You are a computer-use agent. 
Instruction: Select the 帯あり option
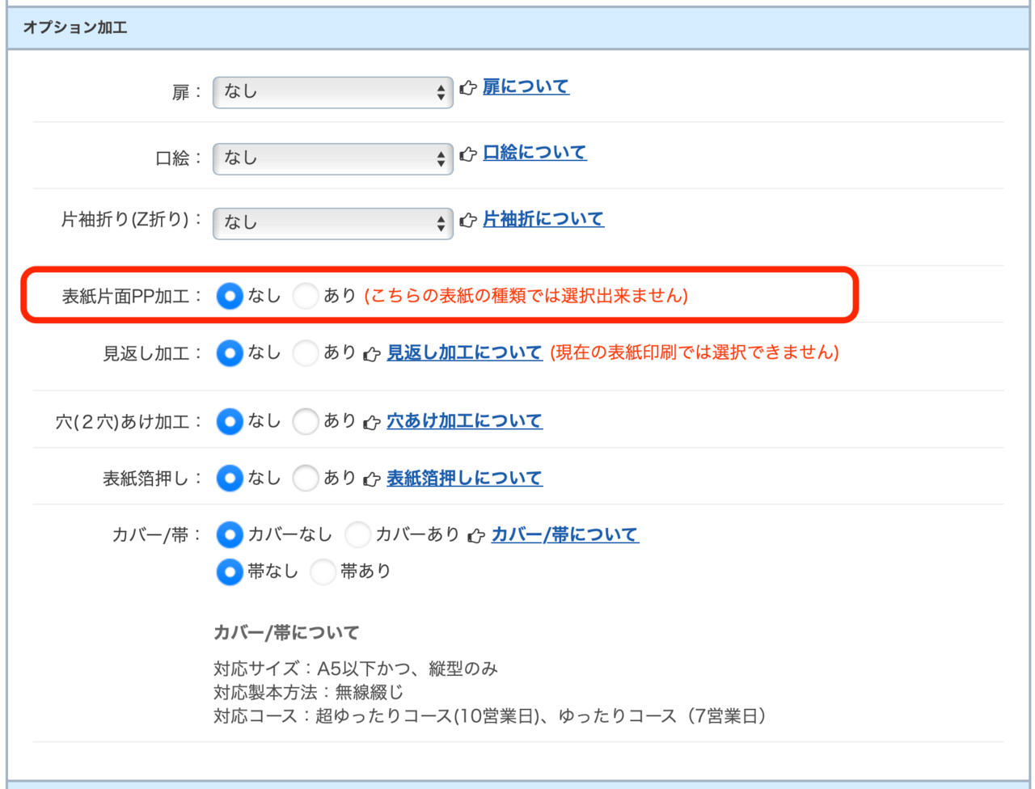323,572
